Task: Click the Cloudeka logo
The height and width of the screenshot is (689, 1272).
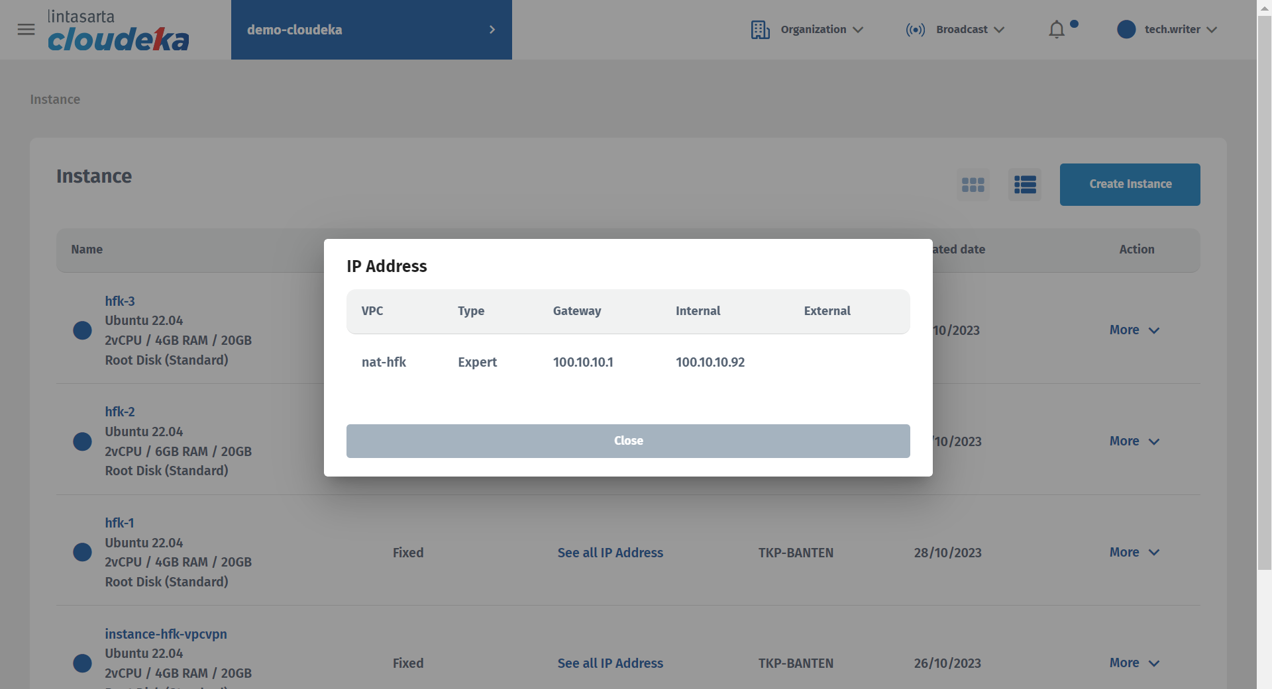Action: pyautogui.click(x=118, y=31)
